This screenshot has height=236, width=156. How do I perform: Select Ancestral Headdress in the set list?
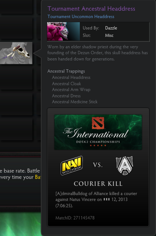71,77
